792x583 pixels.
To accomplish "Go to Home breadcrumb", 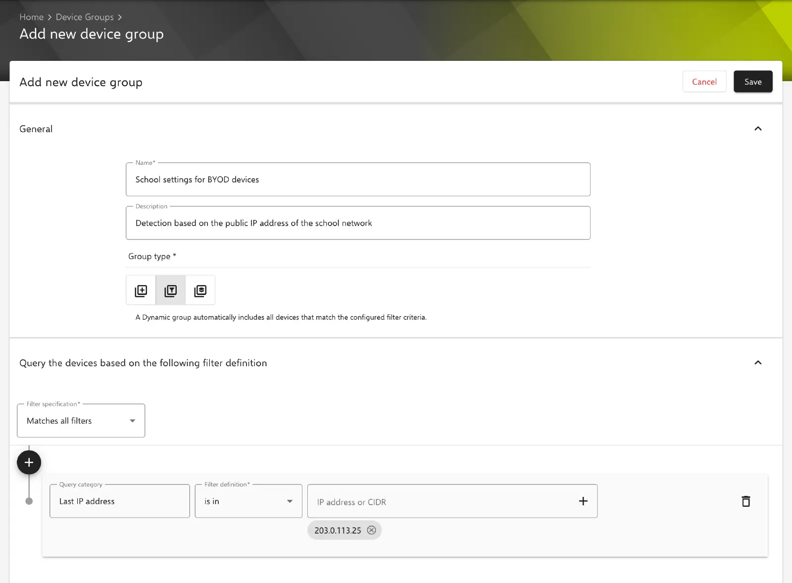I will pyautogui.click(x=32, y=17).
